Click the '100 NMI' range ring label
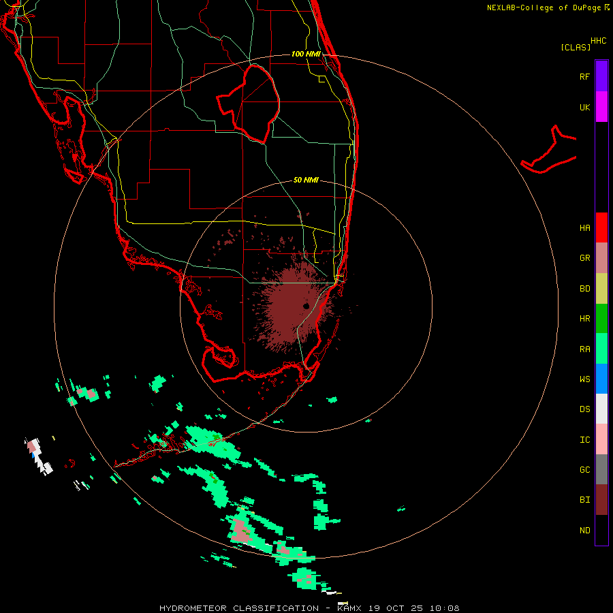613x613 pixels. pyautogui.click(x=306, y=54)
